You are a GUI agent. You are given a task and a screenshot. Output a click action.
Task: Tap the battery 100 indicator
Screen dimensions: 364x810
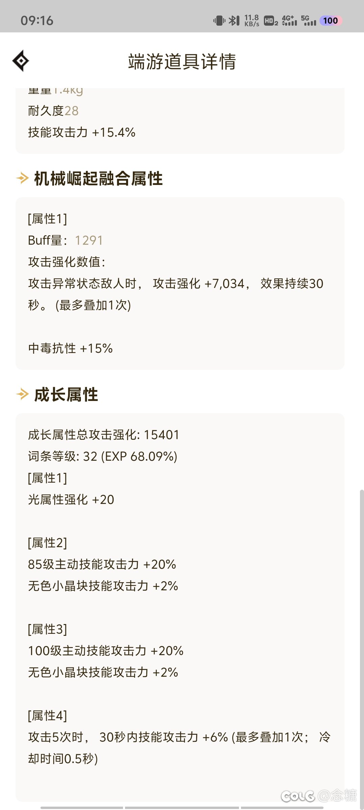[x=331, y=21]
